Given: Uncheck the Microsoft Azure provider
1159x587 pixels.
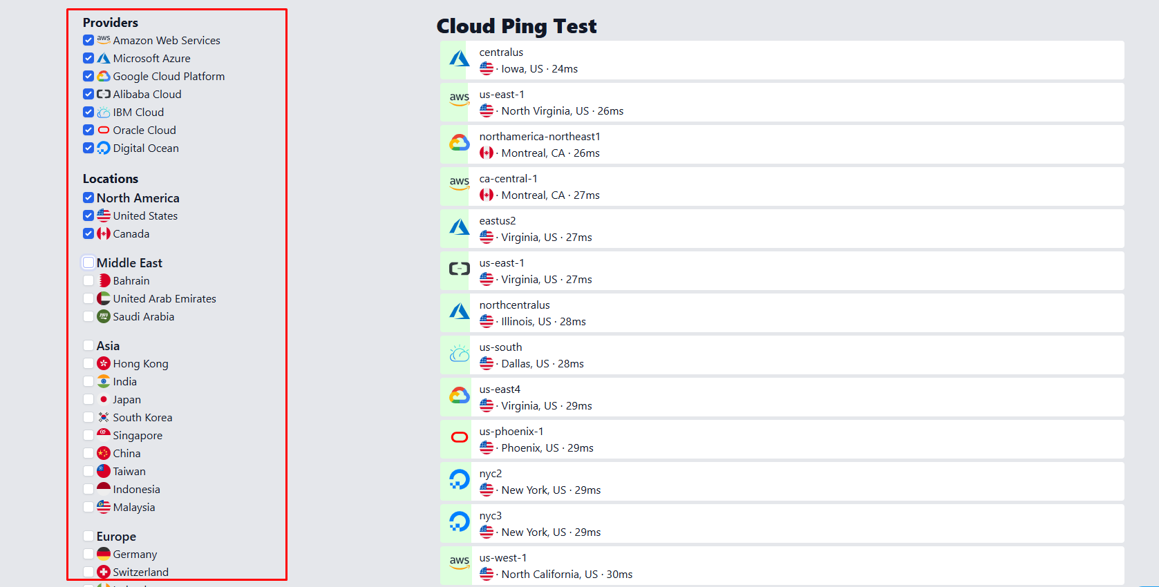Looking at the screenshot, I should coord(88,58).
